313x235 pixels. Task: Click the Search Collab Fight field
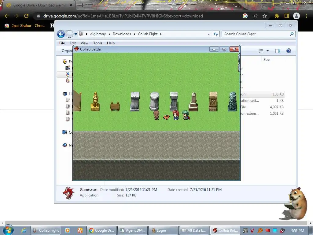[259, 34]
